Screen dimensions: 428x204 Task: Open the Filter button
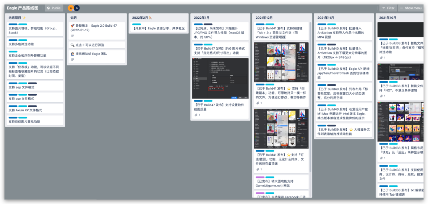pos(388,8)
